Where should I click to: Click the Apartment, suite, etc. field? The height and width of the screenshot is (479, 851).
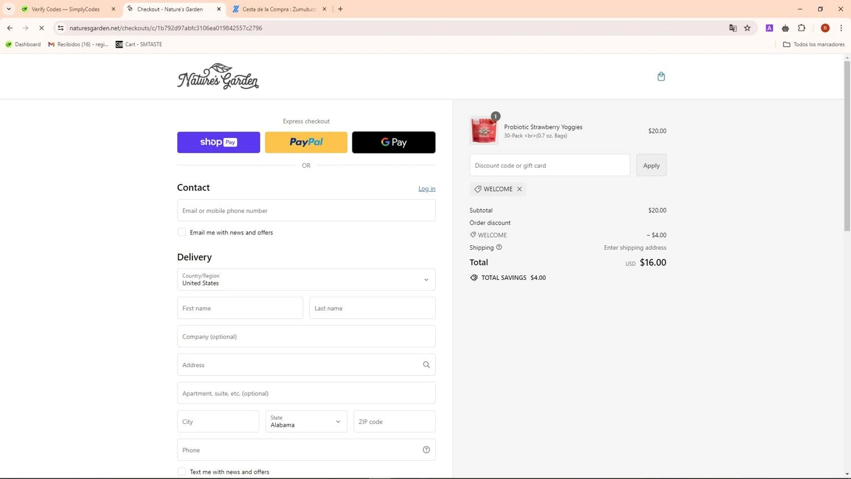(x=306, y=393)
